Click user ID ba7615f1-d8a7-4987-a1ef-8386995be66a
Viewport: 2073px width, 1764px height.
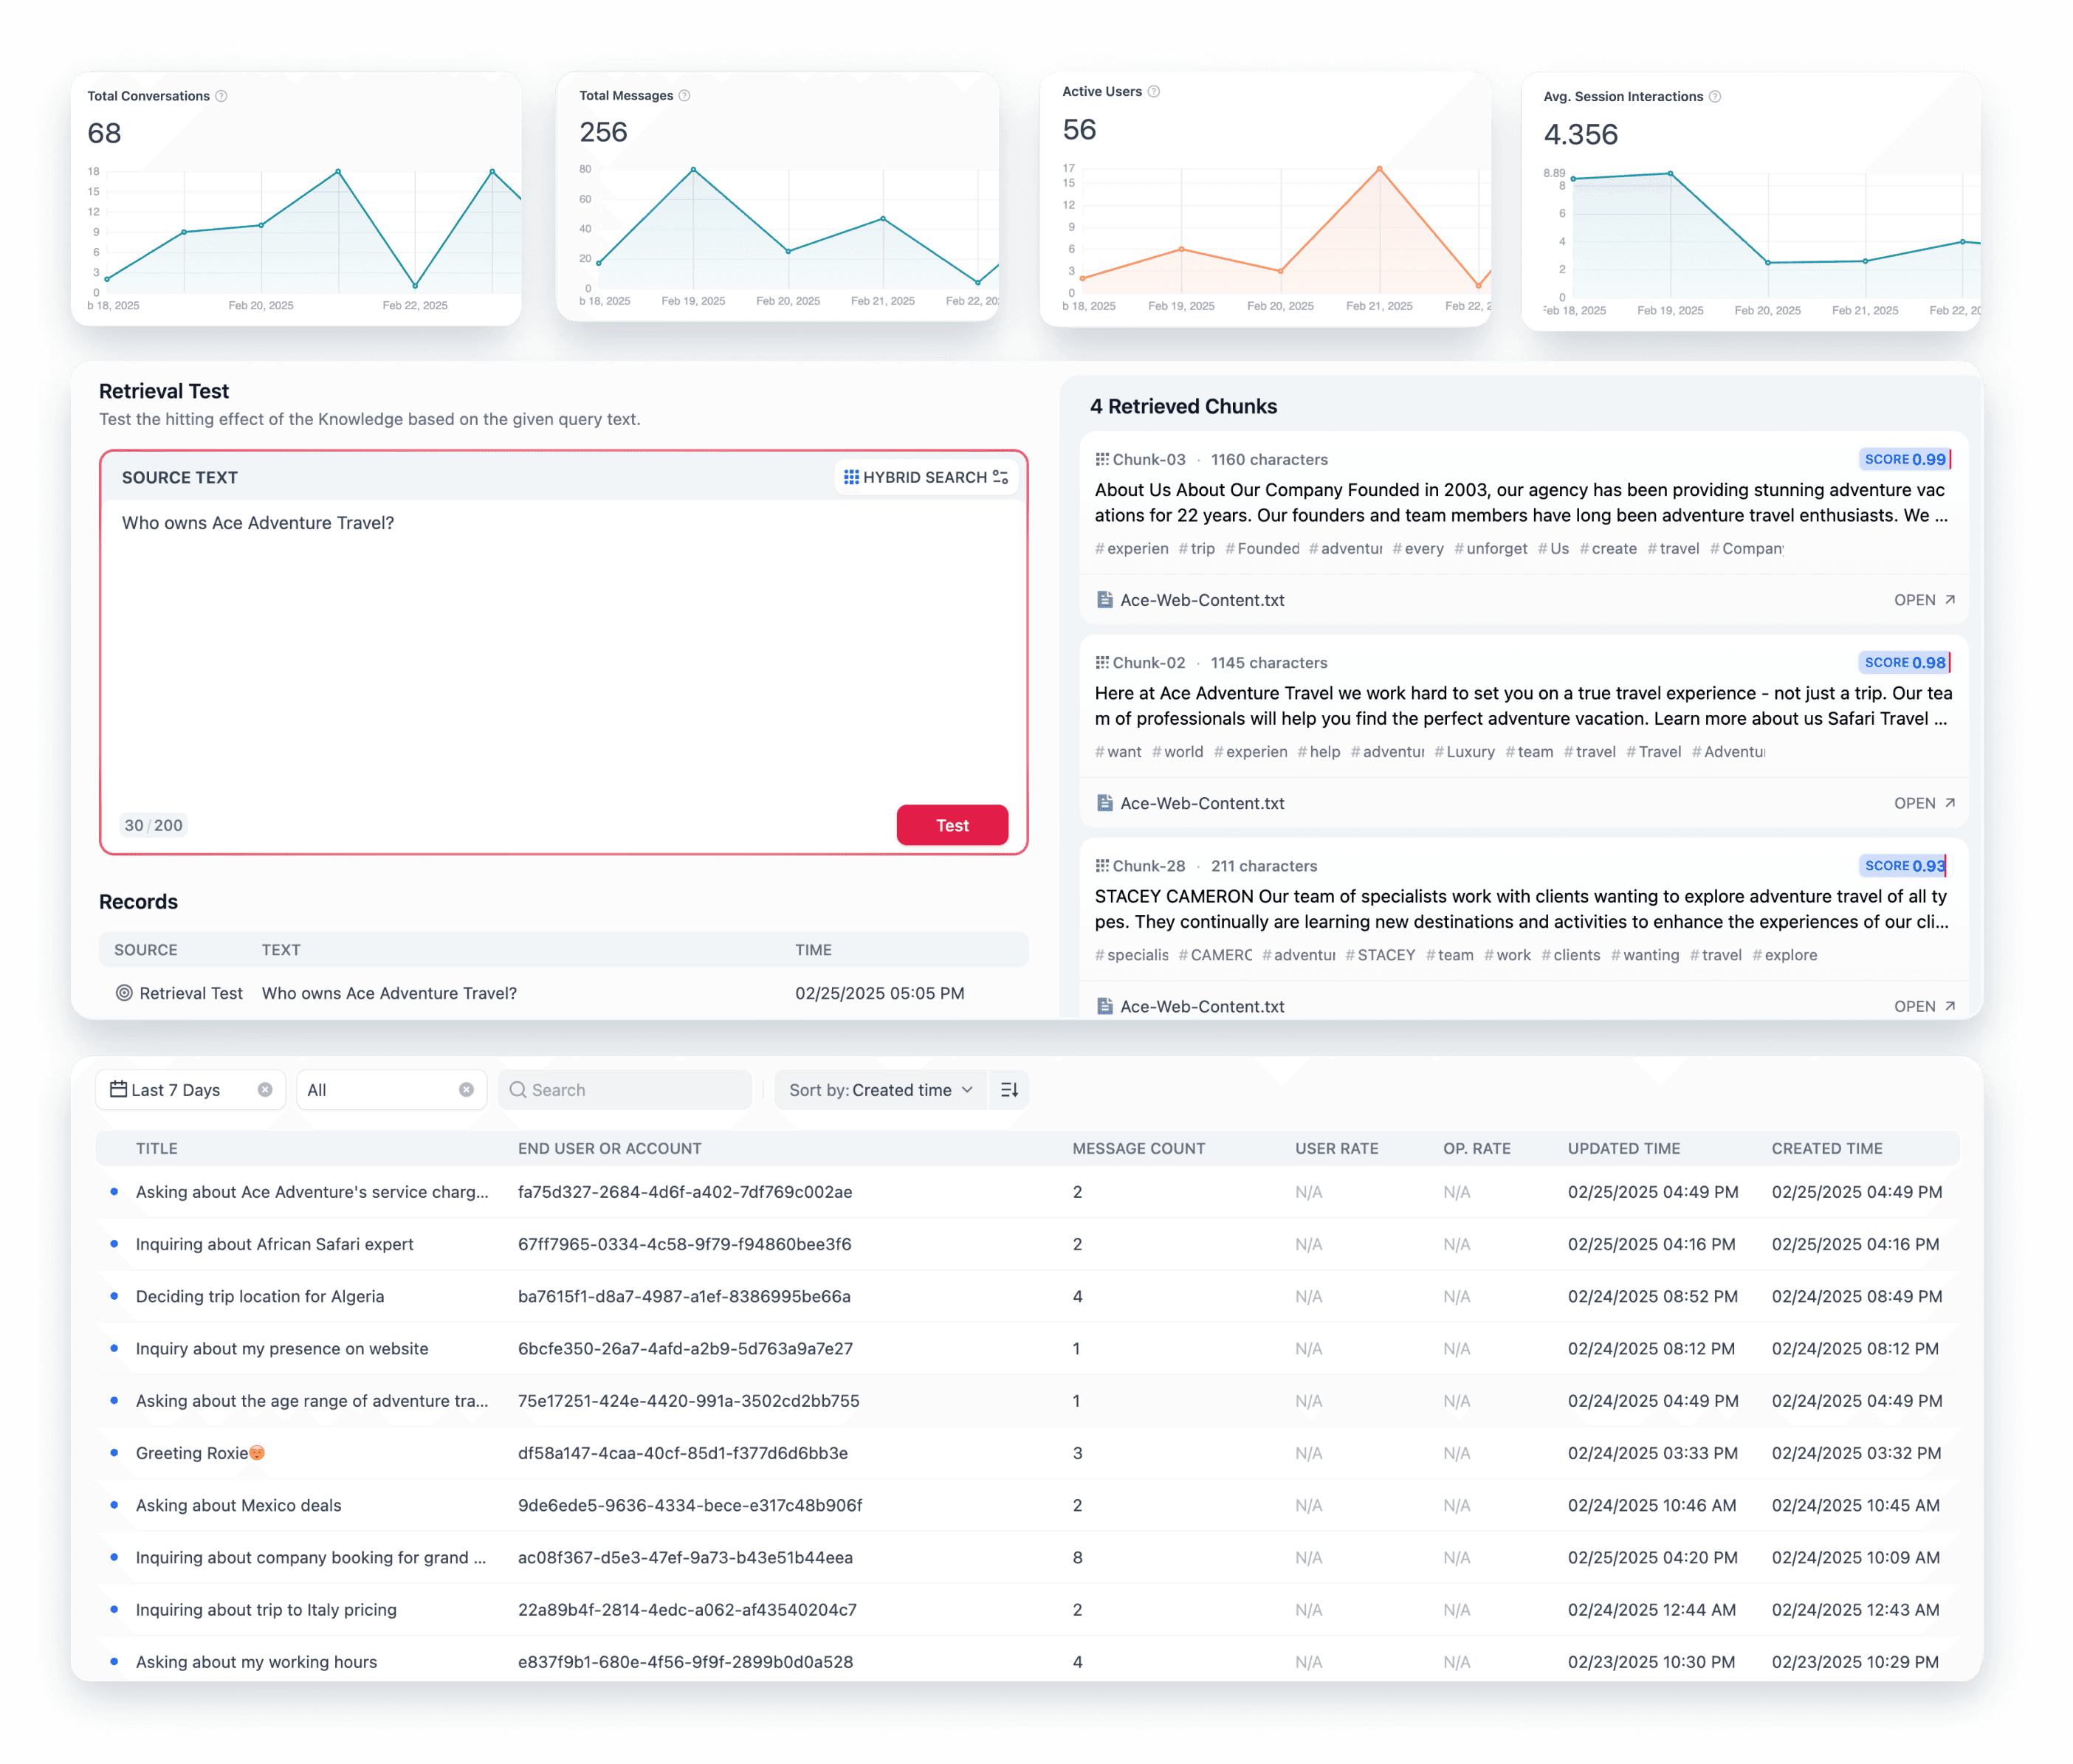coord(684,1296)
